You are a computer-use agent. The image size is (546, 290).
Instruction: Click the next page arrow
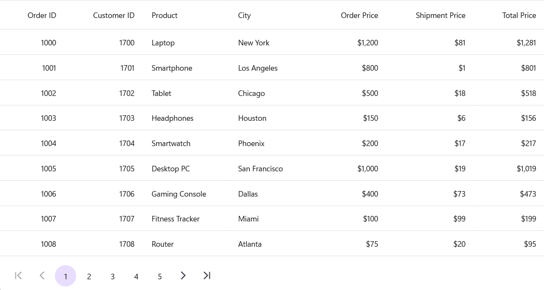point(183,275)
